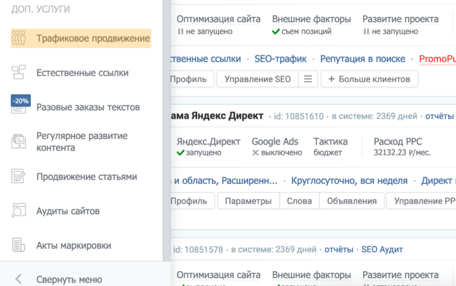The height and width of the screenshot is (286, 456).
Task: Click the -20% discount badge
Action: pyautogui.click(x=21, y=100)
